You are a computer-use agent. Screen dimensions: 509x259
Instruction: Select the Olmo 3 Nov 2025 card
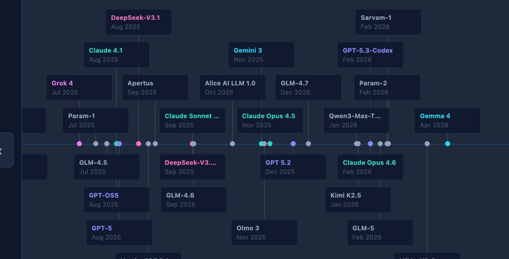pyautogui.click(x=264, y=233)
